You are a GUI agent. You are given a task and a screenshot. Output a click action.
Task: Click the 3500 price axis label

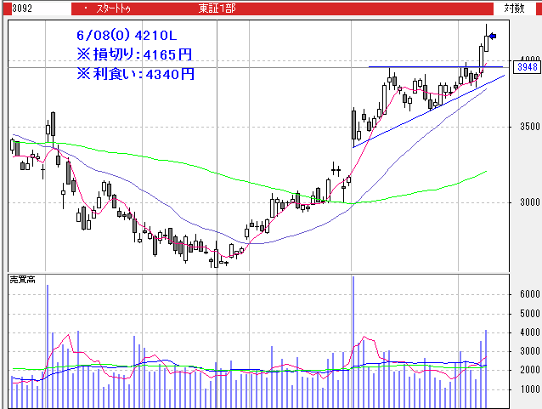tap(528, 127)
